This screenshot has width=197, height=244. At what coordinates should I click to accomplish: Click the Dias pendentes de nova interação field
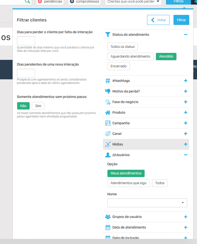[26, 73]
